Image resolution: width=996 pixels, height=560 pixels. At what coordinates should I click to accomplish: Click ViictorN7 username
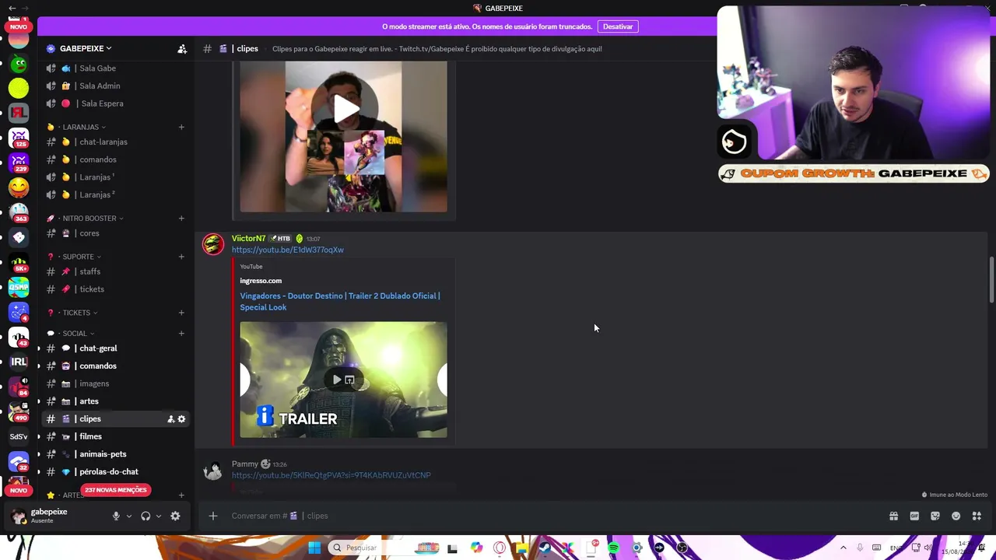click(248, 239)
